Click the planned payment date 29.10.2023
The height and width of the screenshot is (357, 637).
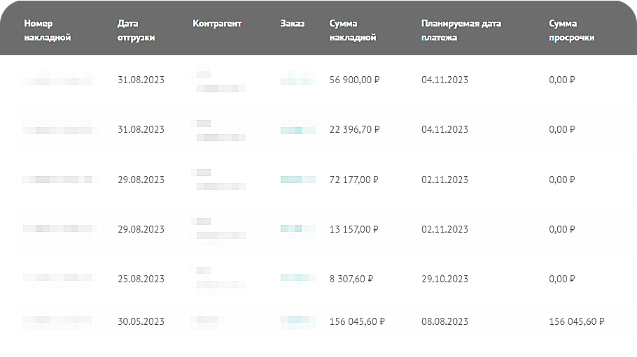(444, 279)
